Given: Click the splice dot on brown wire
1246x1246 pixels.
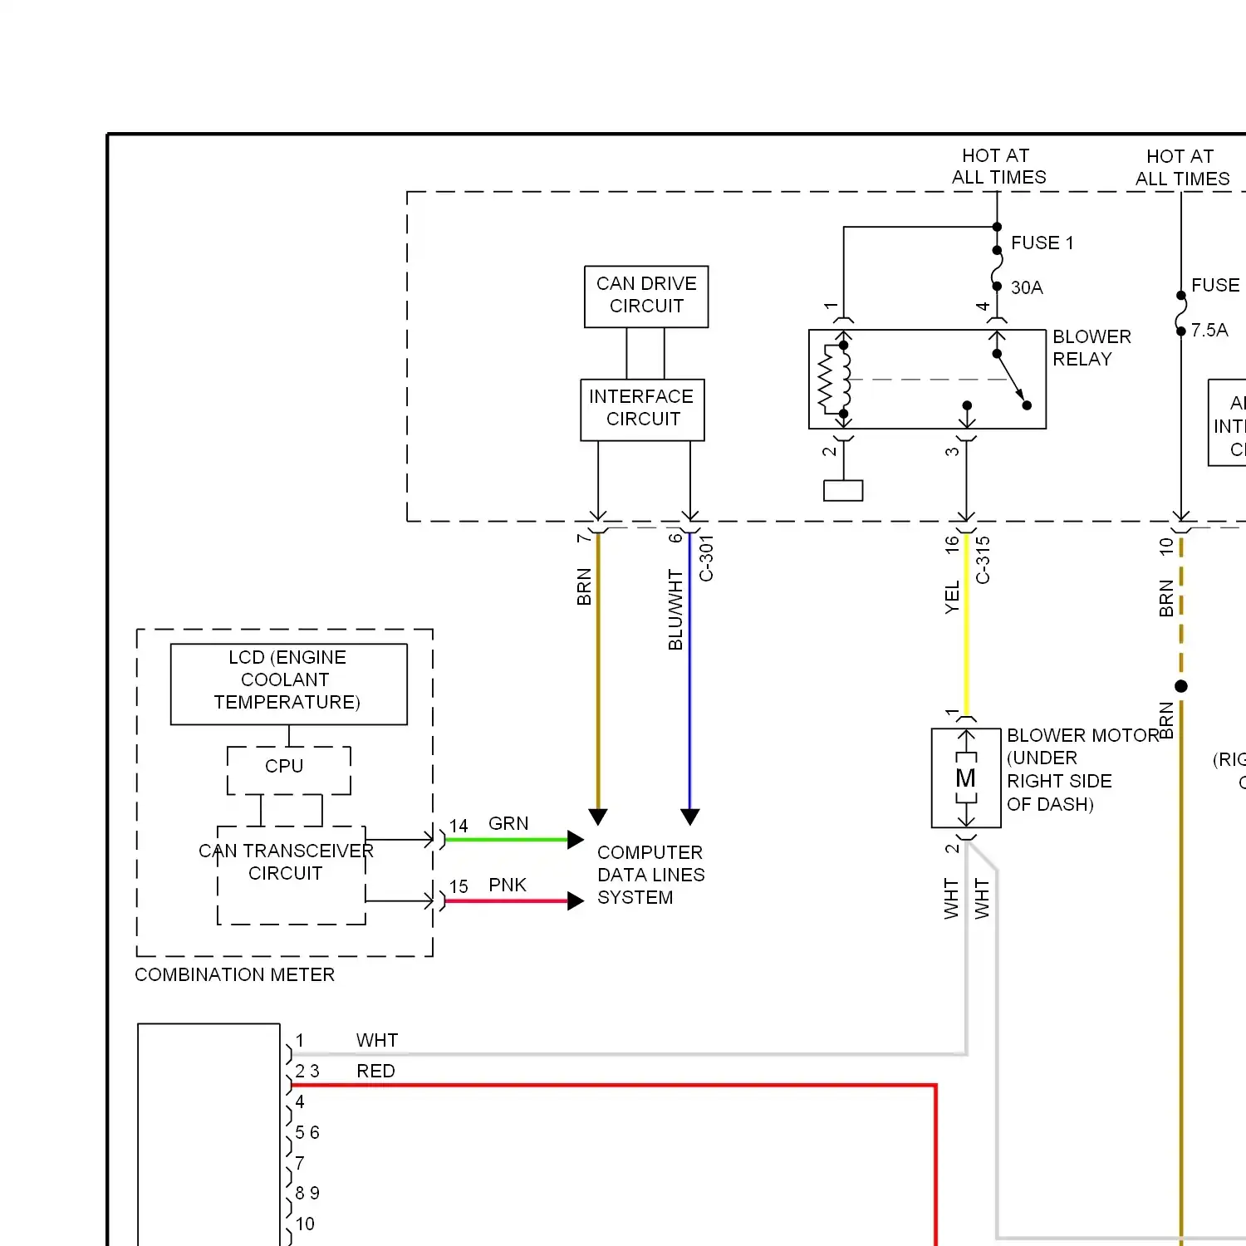Looking at the screenshot, I should tap(1181, 686).
